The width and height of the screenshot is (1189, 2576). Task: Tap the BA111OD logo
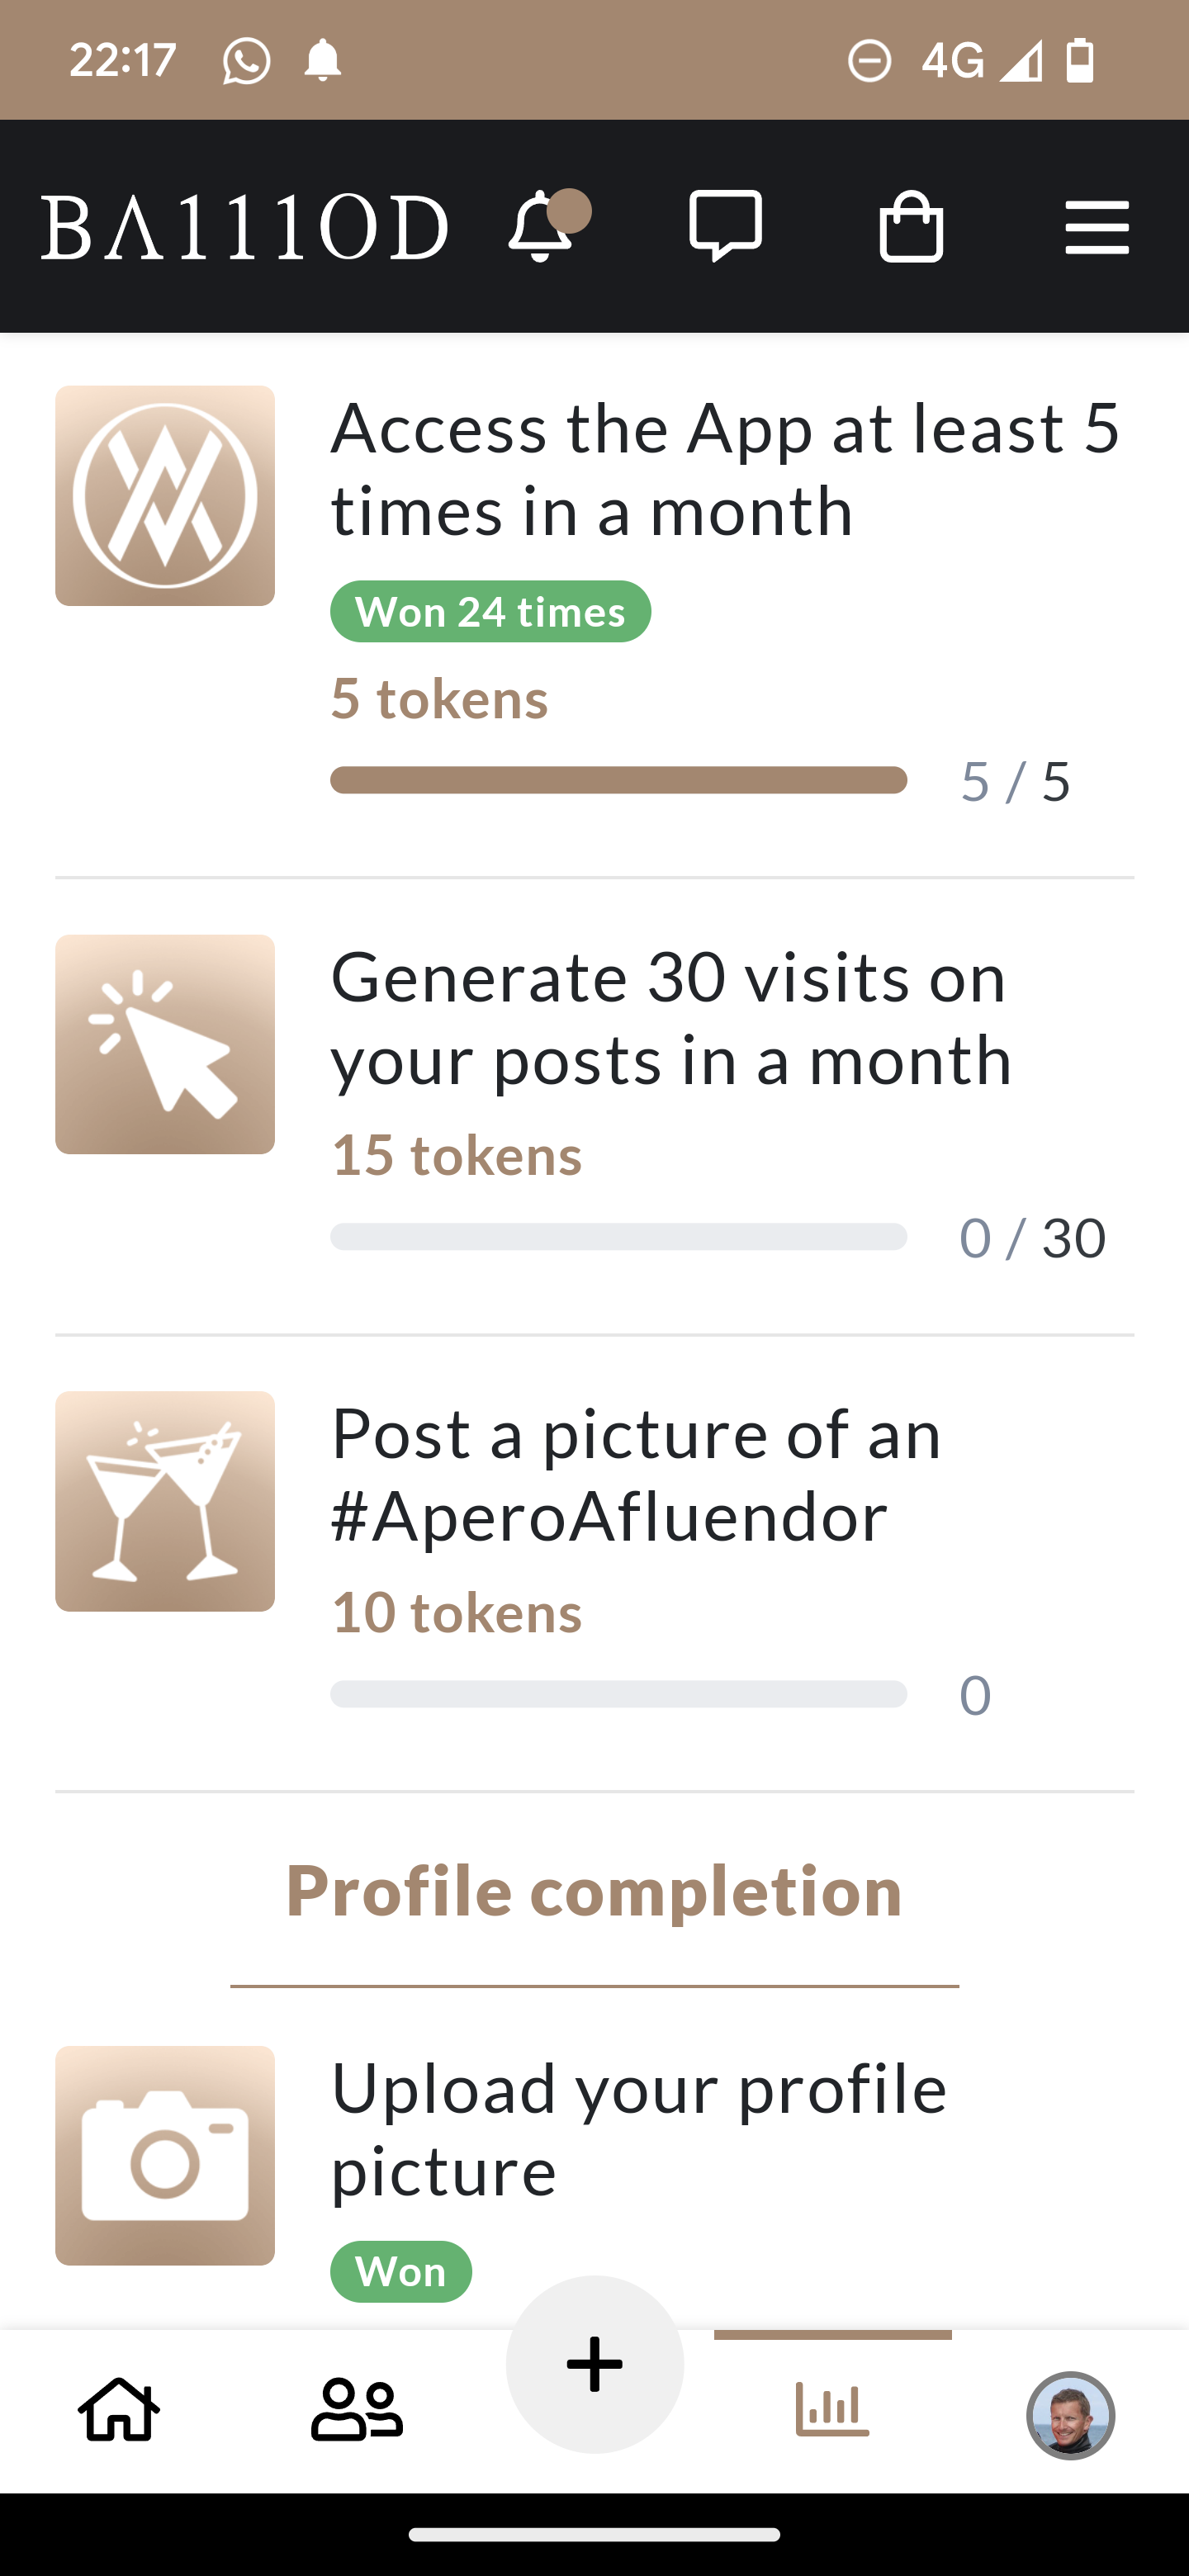pyautogui.click(x=244, y=227)
